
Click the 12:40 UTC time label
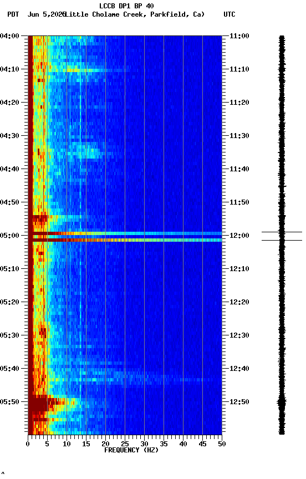tap(239, 369)
